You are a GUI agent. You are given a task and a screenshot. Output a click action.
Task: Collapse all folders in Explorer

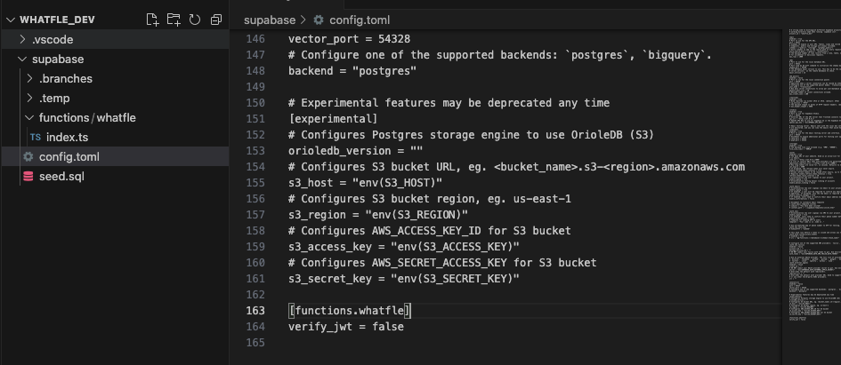click(x=216, y=20)
